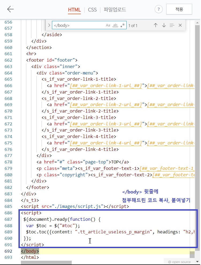The width and height of the screenshot is (201, 265).
Task: Click the horizontal scrollbar thumb
Action: 46,263
